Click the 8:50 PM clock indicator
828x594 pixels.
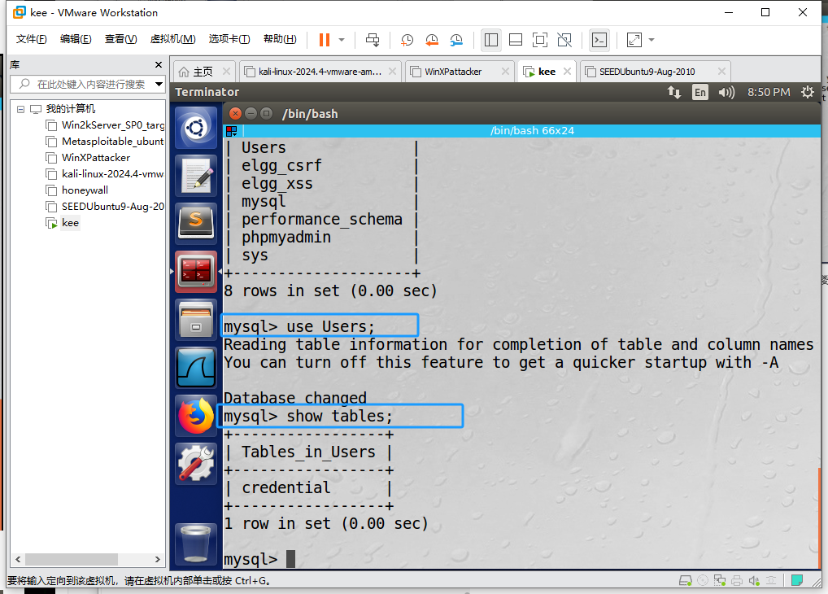click(769, 93)
